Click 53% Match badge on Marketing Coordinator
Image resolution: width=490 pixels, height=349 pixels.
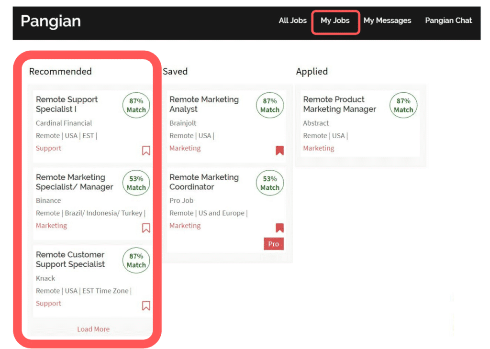point(270,183)
